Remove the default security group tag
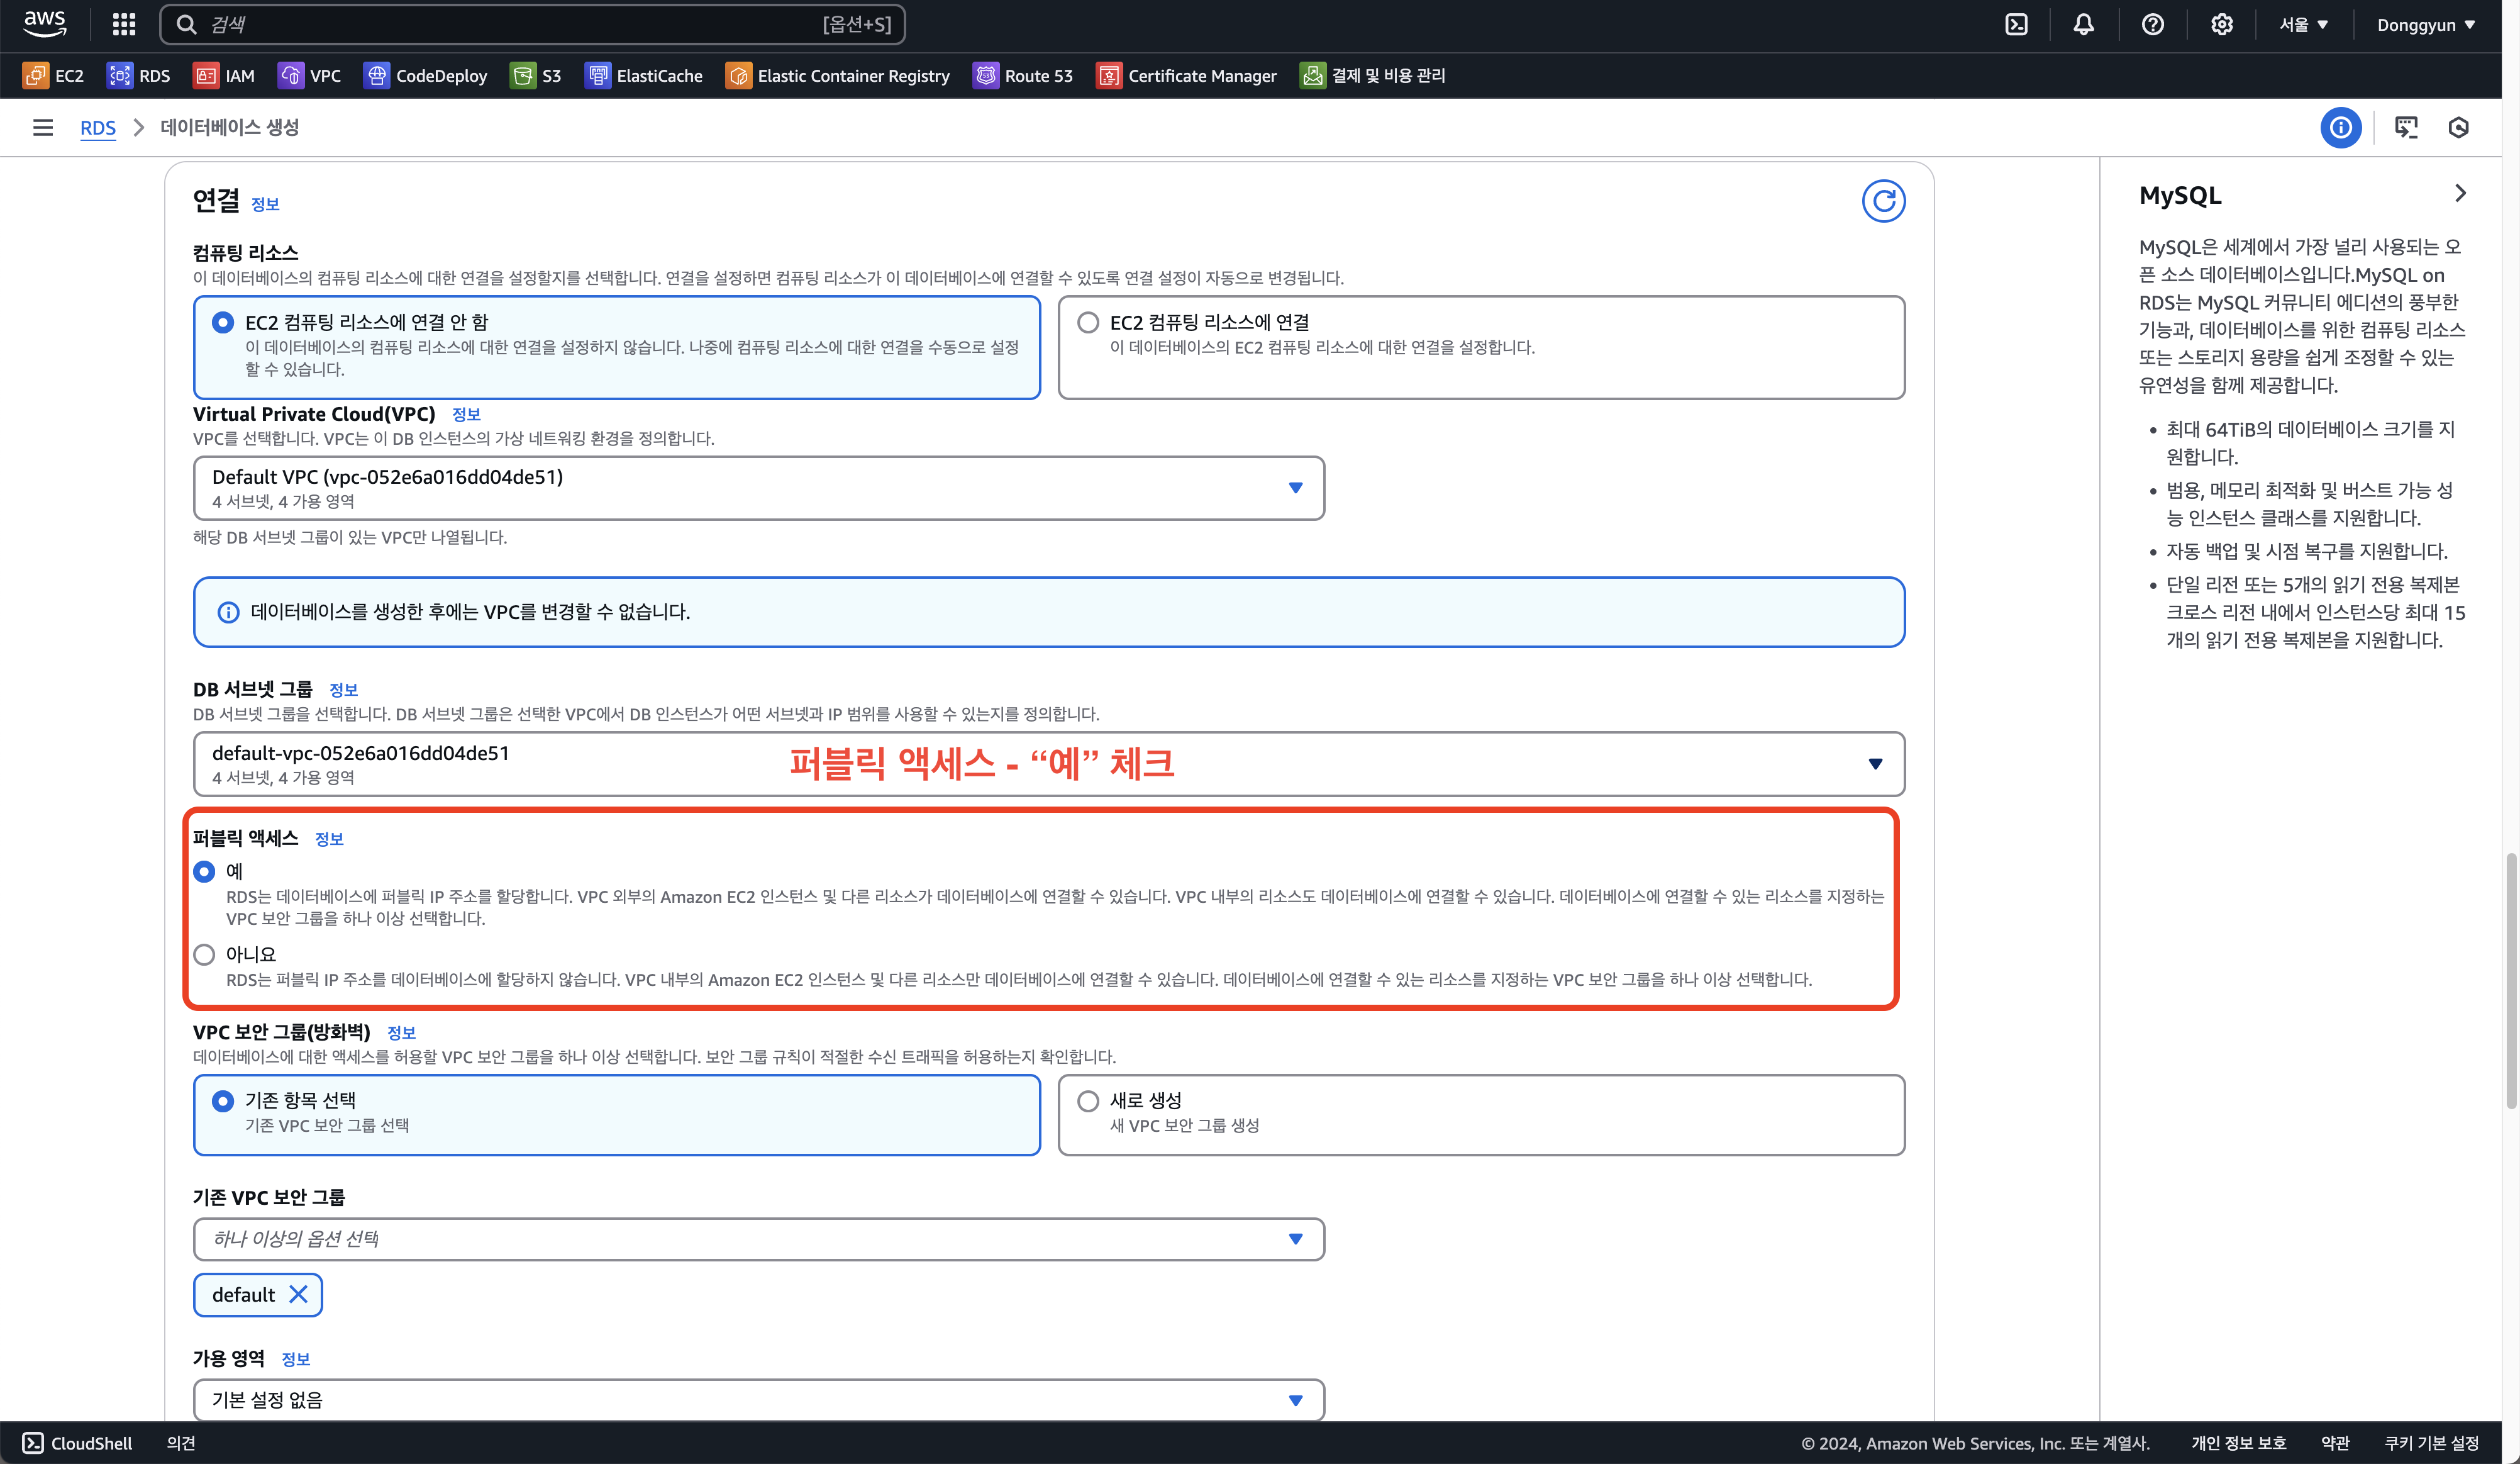Image resolution: width=2520 pixels, height=1464 pixels. [x=298, y=1294]
